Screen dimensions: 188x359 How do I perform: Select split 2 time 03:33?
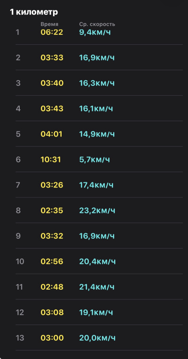point(52,57)
